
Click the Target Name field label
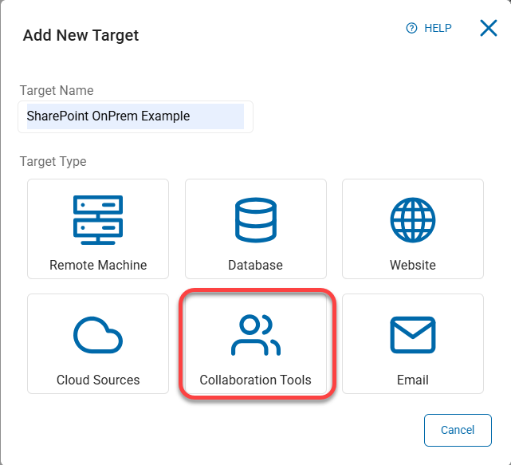click(57, 91)
